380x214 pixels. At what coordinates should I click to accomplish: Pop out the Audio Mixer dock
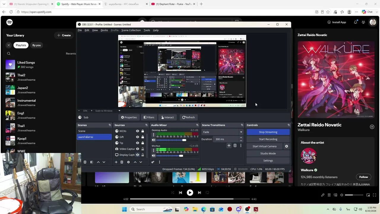(x=197, y=125)
